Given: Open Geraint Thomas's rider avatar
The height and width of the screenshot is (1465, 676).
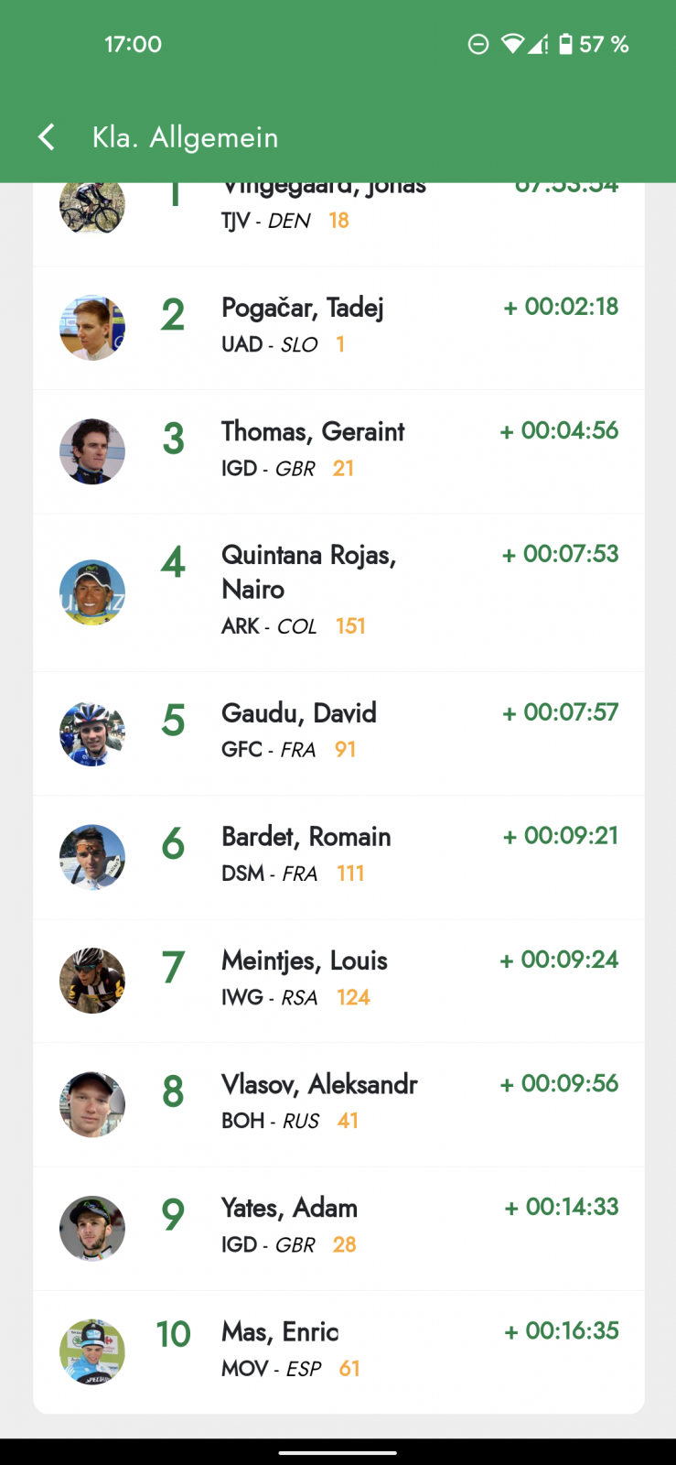Looking at the screenshot, I should click(92, 451).
